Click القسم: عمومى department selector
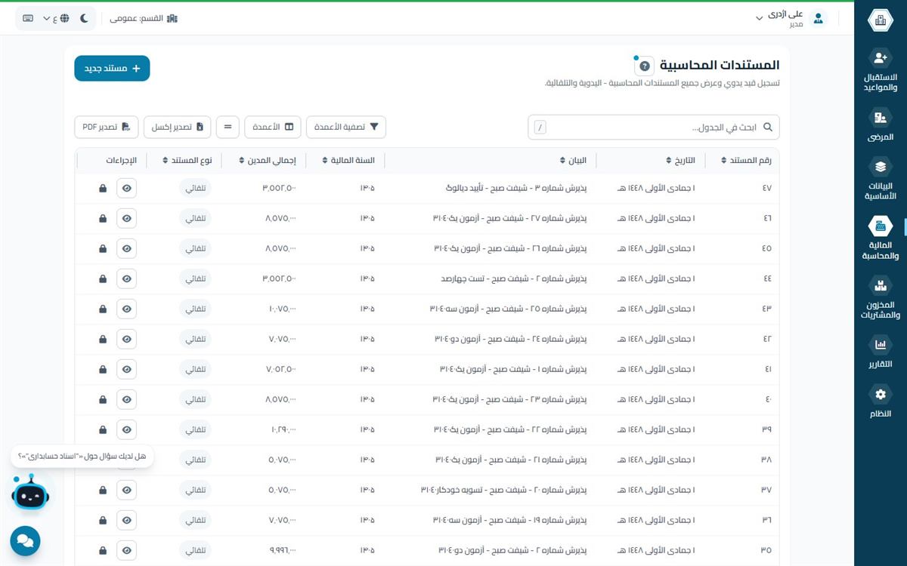907x566 pixels. (x=144, y=18)
